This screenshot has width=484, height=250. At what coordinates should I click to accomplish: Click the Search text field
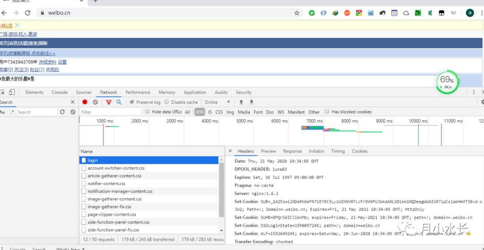[36, 112]
